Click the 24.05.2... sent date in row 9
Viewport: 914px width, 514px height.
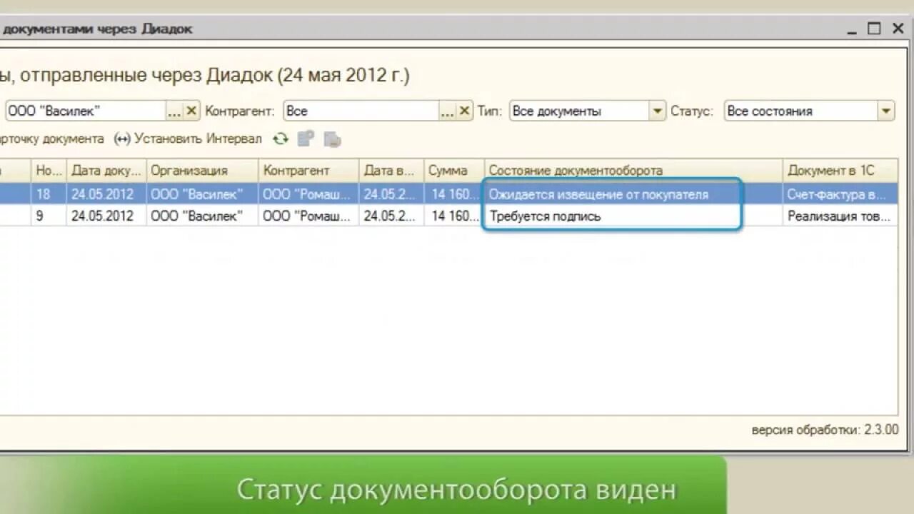(391, 216)
